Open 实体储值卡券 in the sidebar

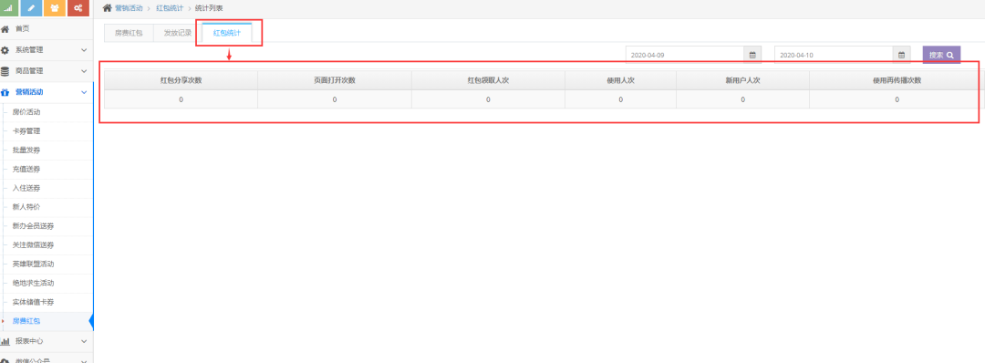tap(34, 302)
